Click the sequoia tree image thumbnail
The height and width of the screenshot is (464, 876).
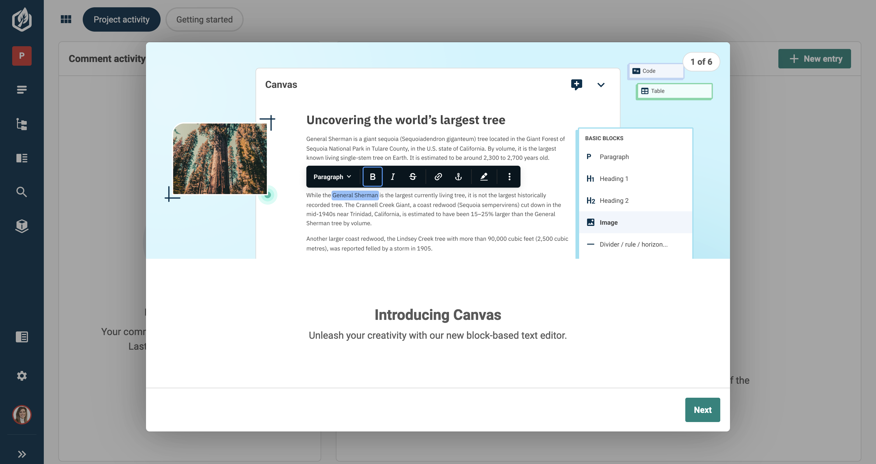coord(220,159)
